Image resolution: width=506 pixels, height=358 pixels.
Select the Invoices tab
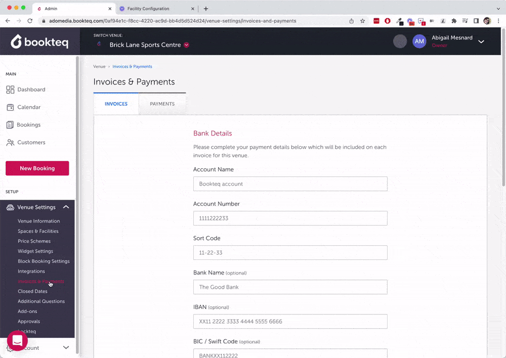click(x=116, y=104)
